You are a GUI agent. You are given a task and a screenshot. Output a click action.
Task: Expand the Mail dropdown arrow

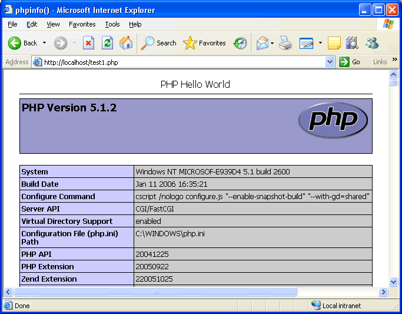(x=273, y=43)
